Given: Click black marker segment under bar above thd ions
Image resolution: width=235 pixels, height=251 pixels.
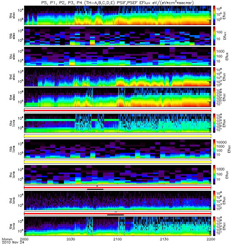Looking at the screenshot, I should tap(95, 190).
